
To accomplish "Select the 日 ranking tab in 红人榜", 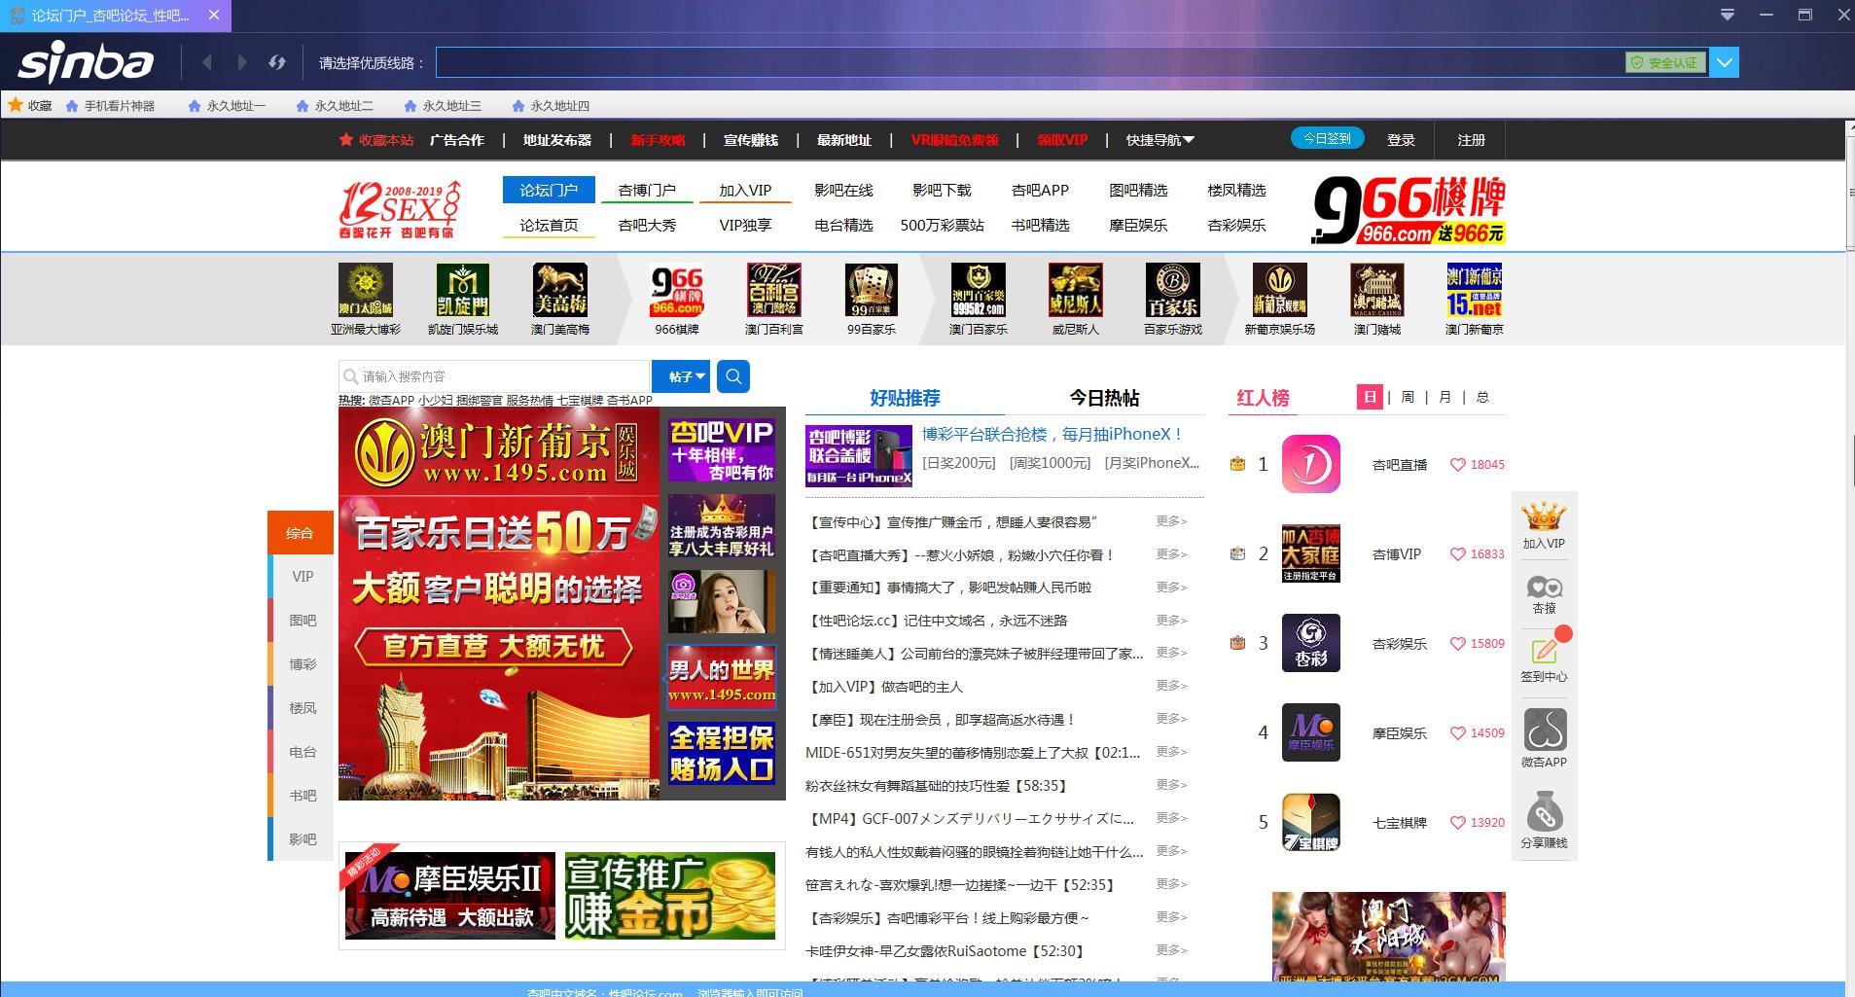I will tap(1370, 397).
